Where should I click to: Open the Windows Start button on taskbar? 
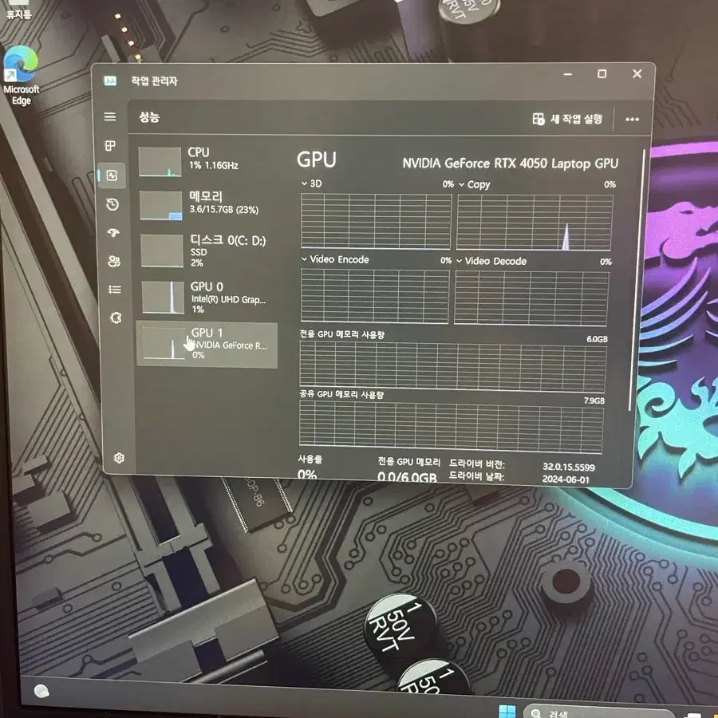[x=507, y=711]
